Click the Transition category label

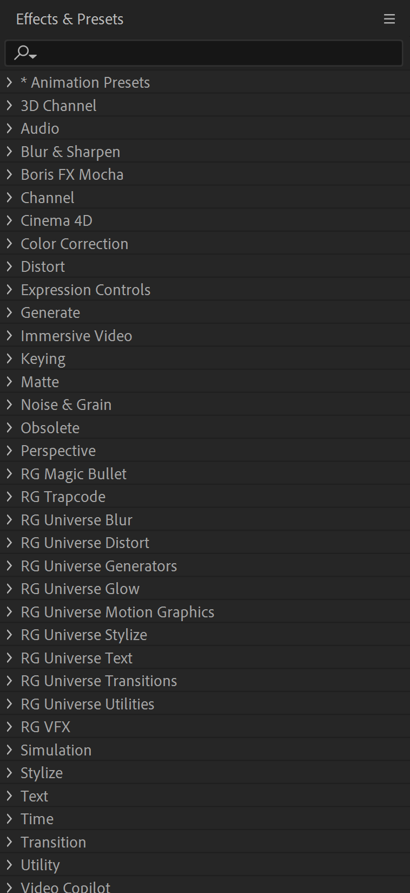coord(54,842)
